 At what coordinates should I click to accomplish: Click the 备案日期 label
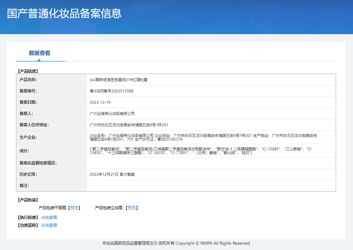(x=28, y=102)
